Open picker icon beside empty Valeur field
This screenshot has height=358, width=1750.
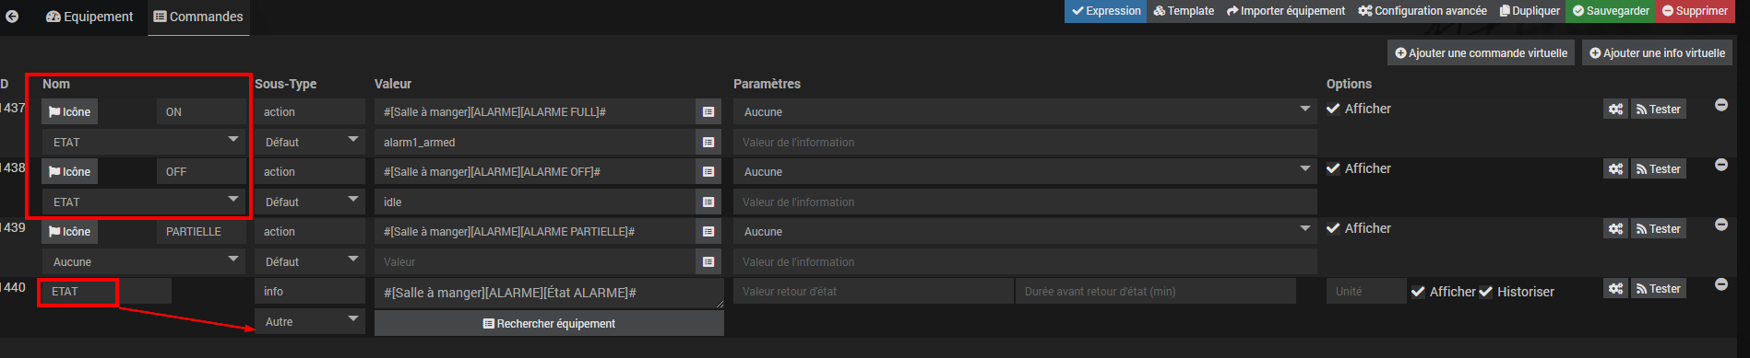(708, 261)
